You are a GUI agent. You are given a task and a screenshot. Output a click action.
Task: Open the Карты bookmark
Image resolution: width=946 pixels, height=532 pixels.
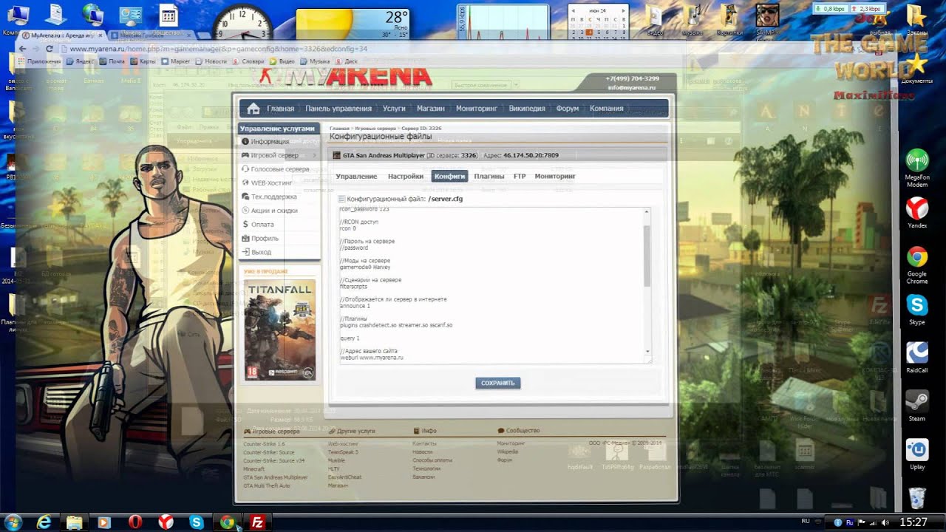click(x=143, y=61)
